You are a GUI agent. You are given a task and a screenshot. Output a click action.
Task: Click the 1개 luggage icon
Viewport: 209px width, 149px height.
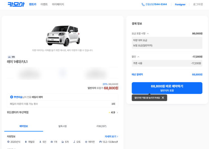coord(52,142)
